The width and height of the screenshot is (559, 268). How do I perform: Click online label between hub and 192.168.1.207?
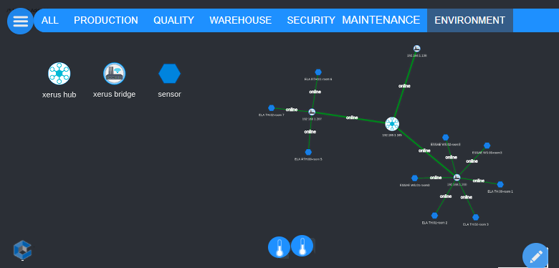pyautogui.click(x=352, y=118)
